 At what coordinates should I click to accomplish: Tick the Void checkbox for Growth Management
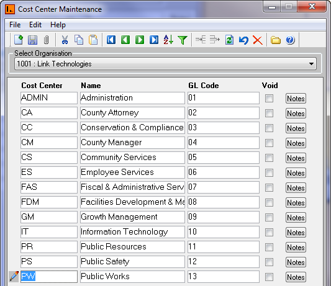coord(269,218)
